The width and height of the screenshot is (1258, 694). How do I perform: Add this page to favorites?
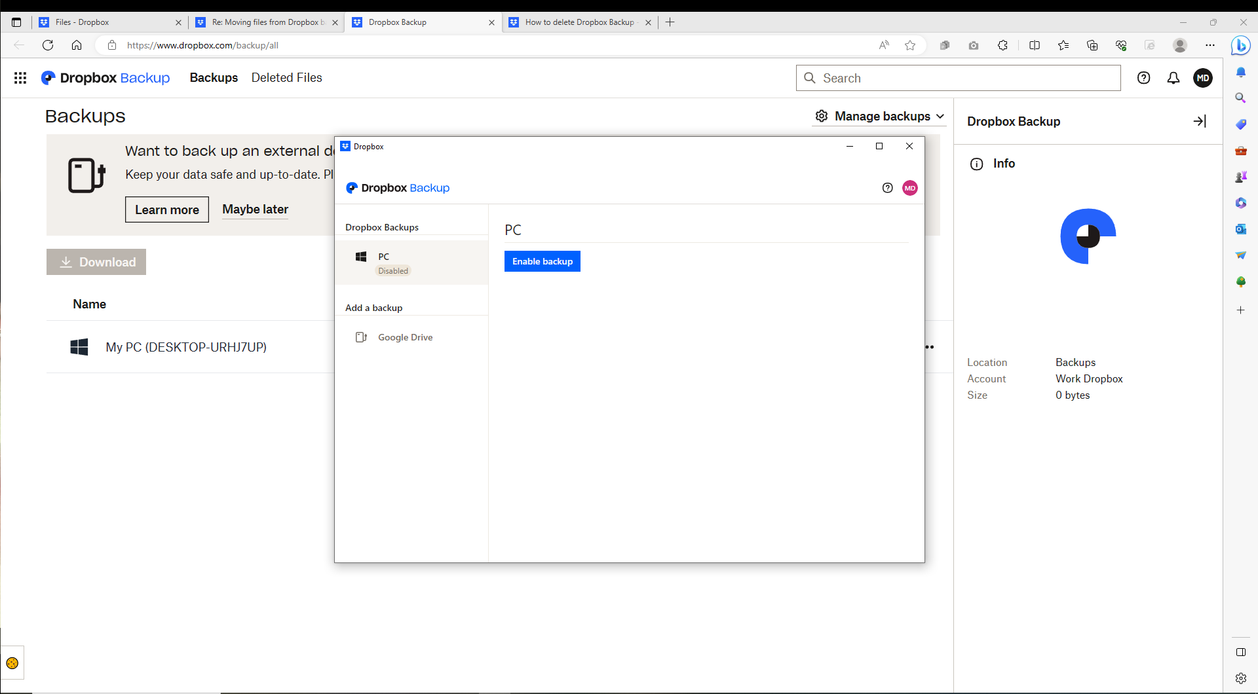909,45
